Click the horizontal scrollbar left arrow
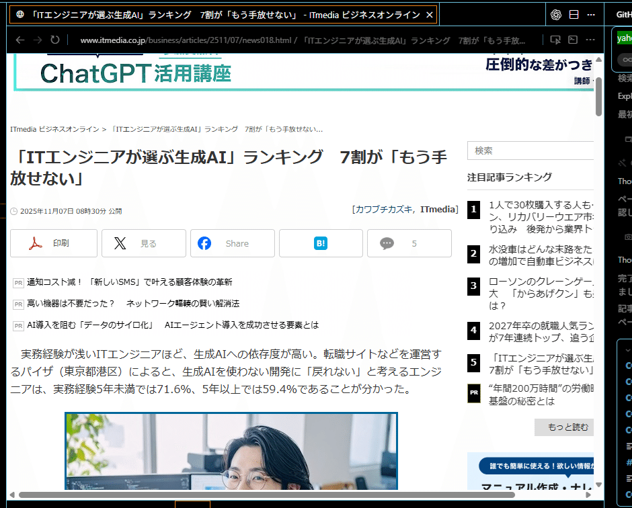 [x=12, y=495]
